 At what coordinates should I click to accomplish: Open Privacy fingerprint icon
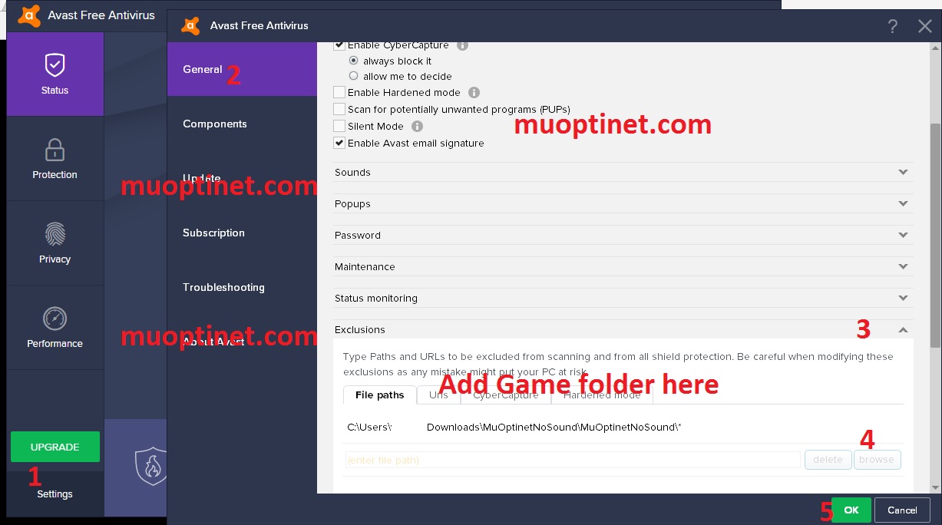coord(55,234)
